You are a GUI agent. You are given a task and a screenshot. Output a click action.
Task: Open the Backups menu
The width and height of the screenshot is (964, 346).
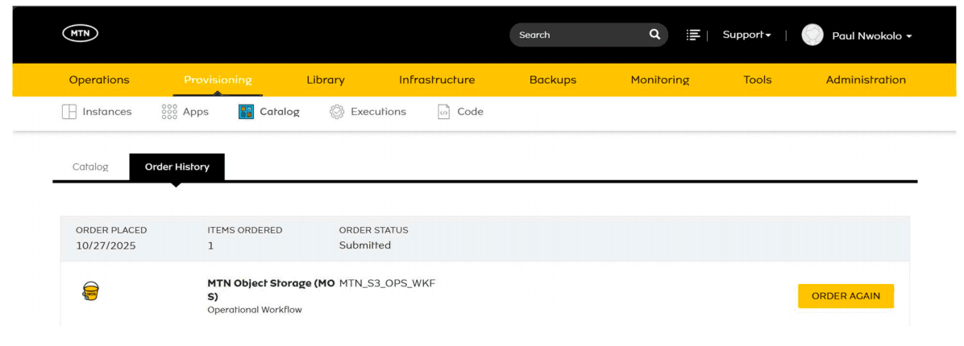(553, 80)
